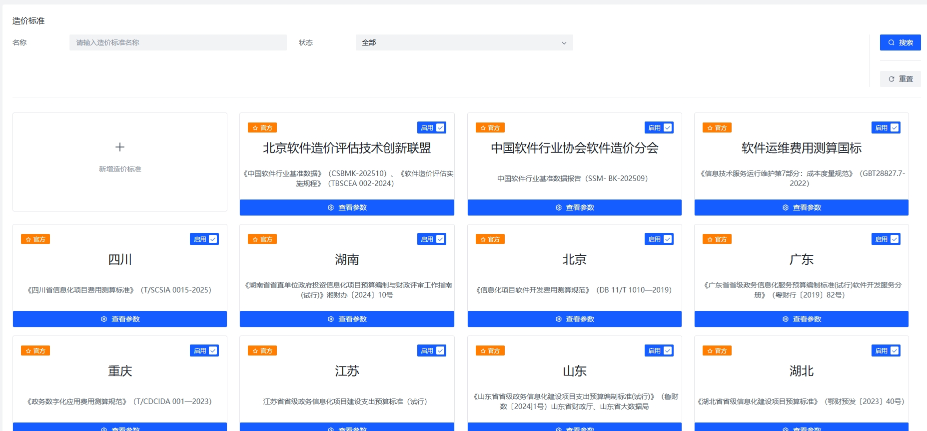Screen dimensions: 927x431
Task: Click text 《信息化项目软件开发费用测算规范》
Action: [533, 290]
